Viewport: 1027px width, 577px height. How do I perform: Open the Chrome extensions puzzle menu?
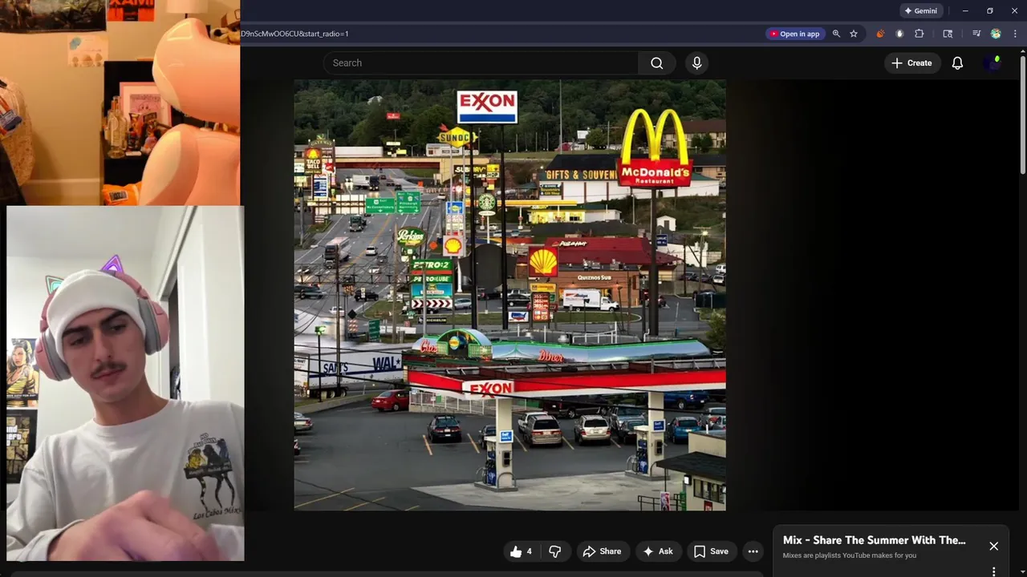919,34
